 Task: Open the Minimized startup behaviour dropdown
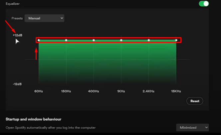pos(192,128)
